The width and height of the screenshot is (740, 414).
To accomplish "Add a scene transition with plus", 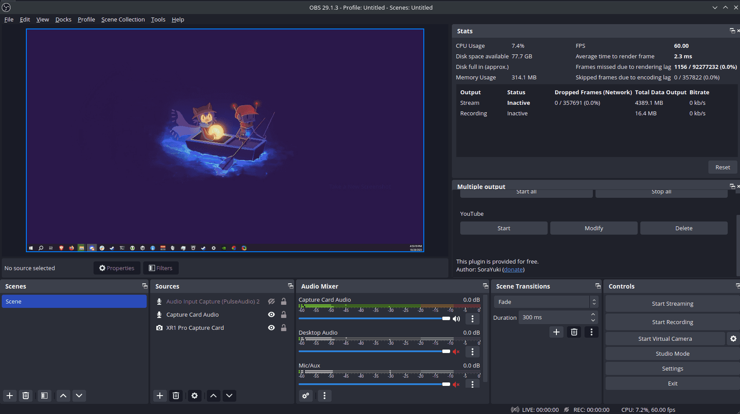I will [556, 332].
